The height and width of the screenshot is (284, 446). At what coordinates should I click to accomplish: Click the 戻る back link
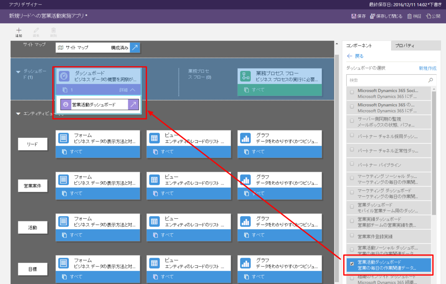[355, 56]
